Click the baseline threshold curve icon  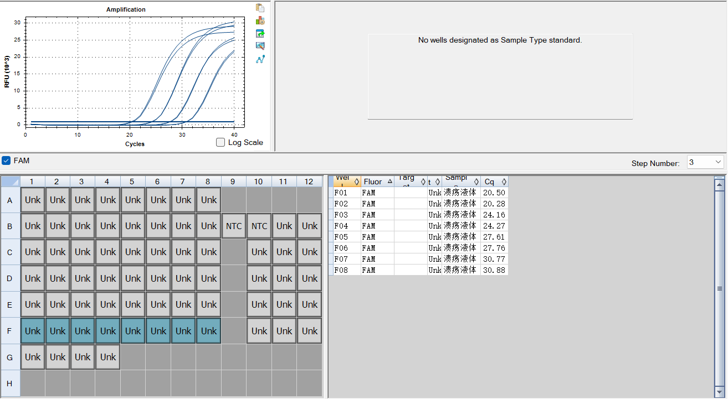[x=260, y=59]
